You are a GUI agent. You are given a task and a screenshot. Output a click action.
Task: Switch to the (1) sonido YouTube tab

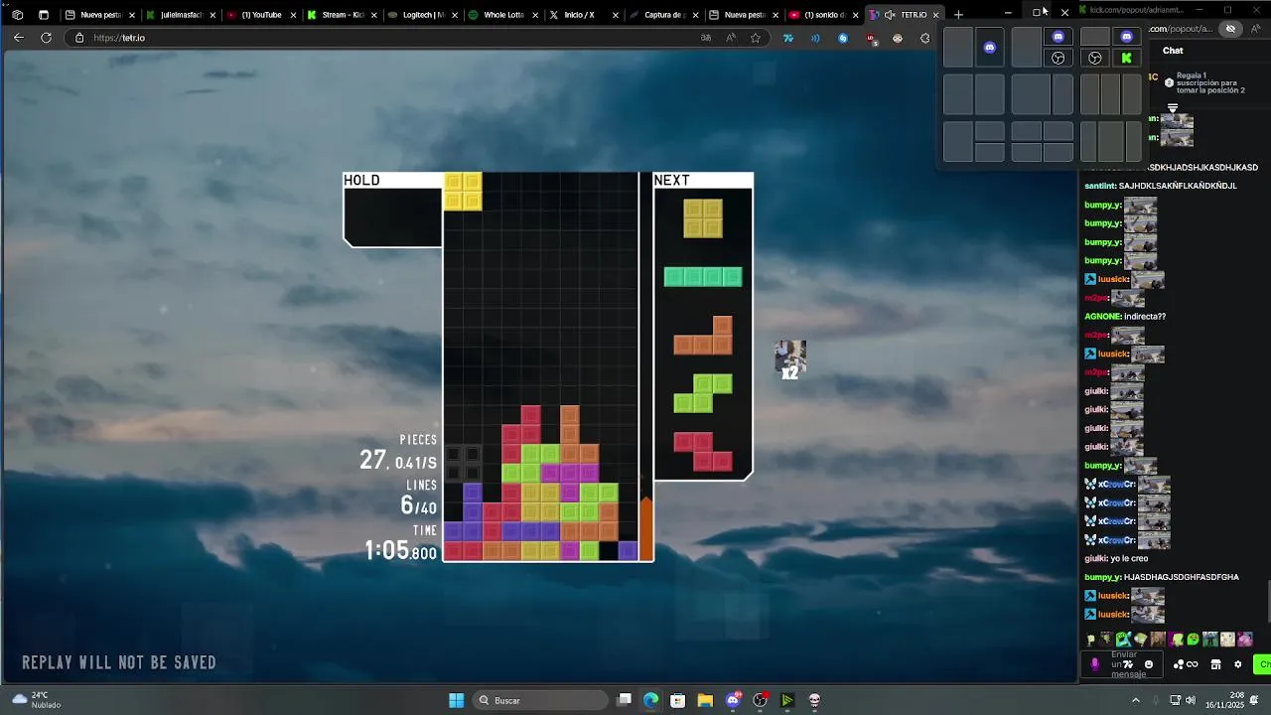click(x=825, y=15)
